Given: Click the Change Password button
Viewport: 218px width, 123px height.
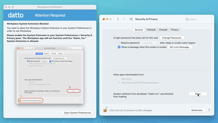Looking at the screenshot, I should point(172,38).
